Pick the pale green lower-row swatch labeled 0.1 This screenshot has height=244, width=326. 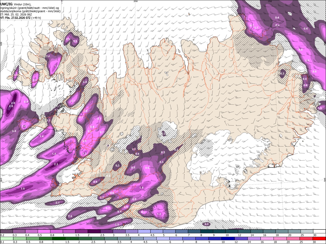6,238
